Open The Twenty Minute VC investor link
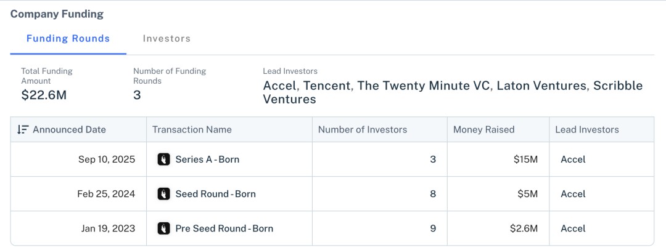Image resolution: width=666 pixels, height=250 pixels. (423, 86)
